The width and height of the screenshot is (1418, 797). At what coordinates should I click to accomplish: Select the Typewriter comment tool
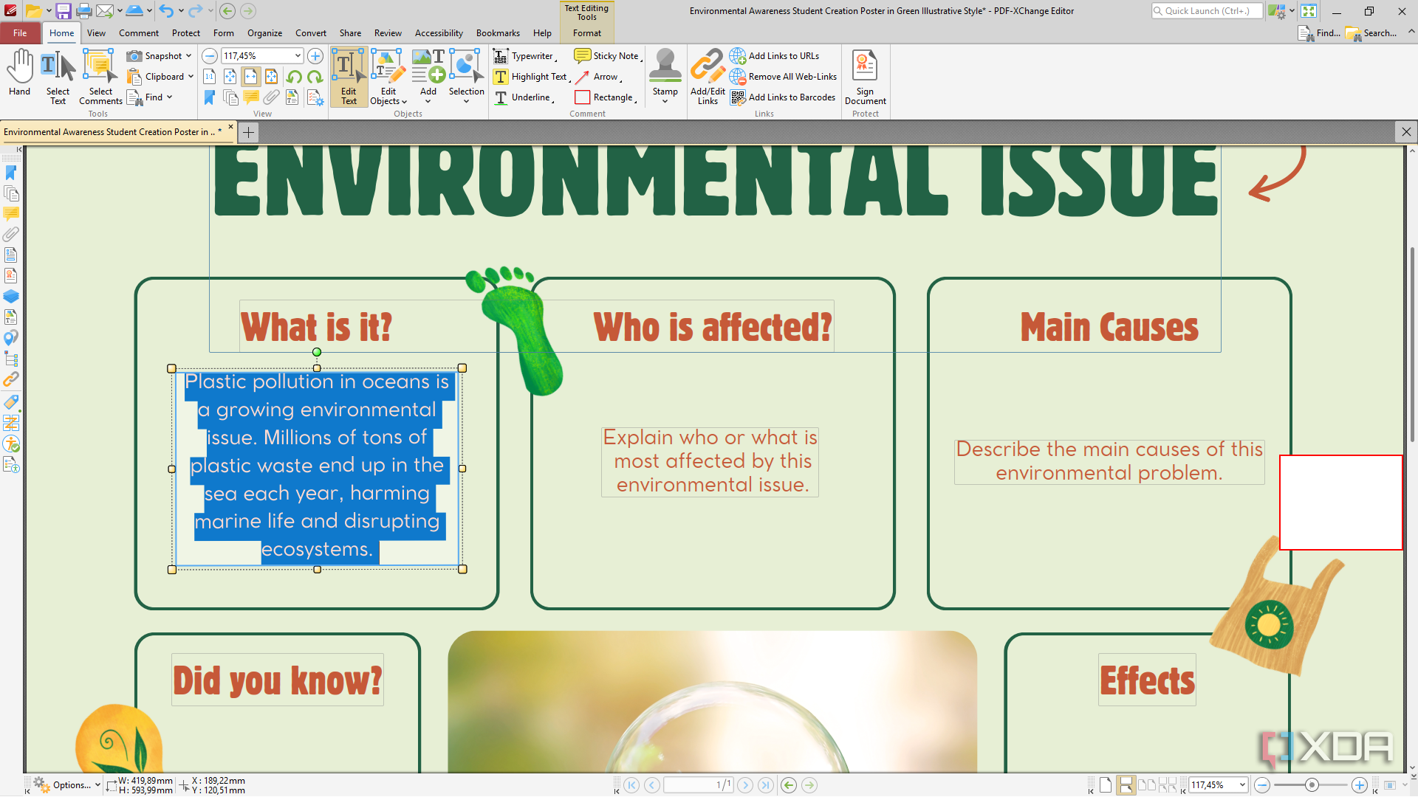coord(524,56)
